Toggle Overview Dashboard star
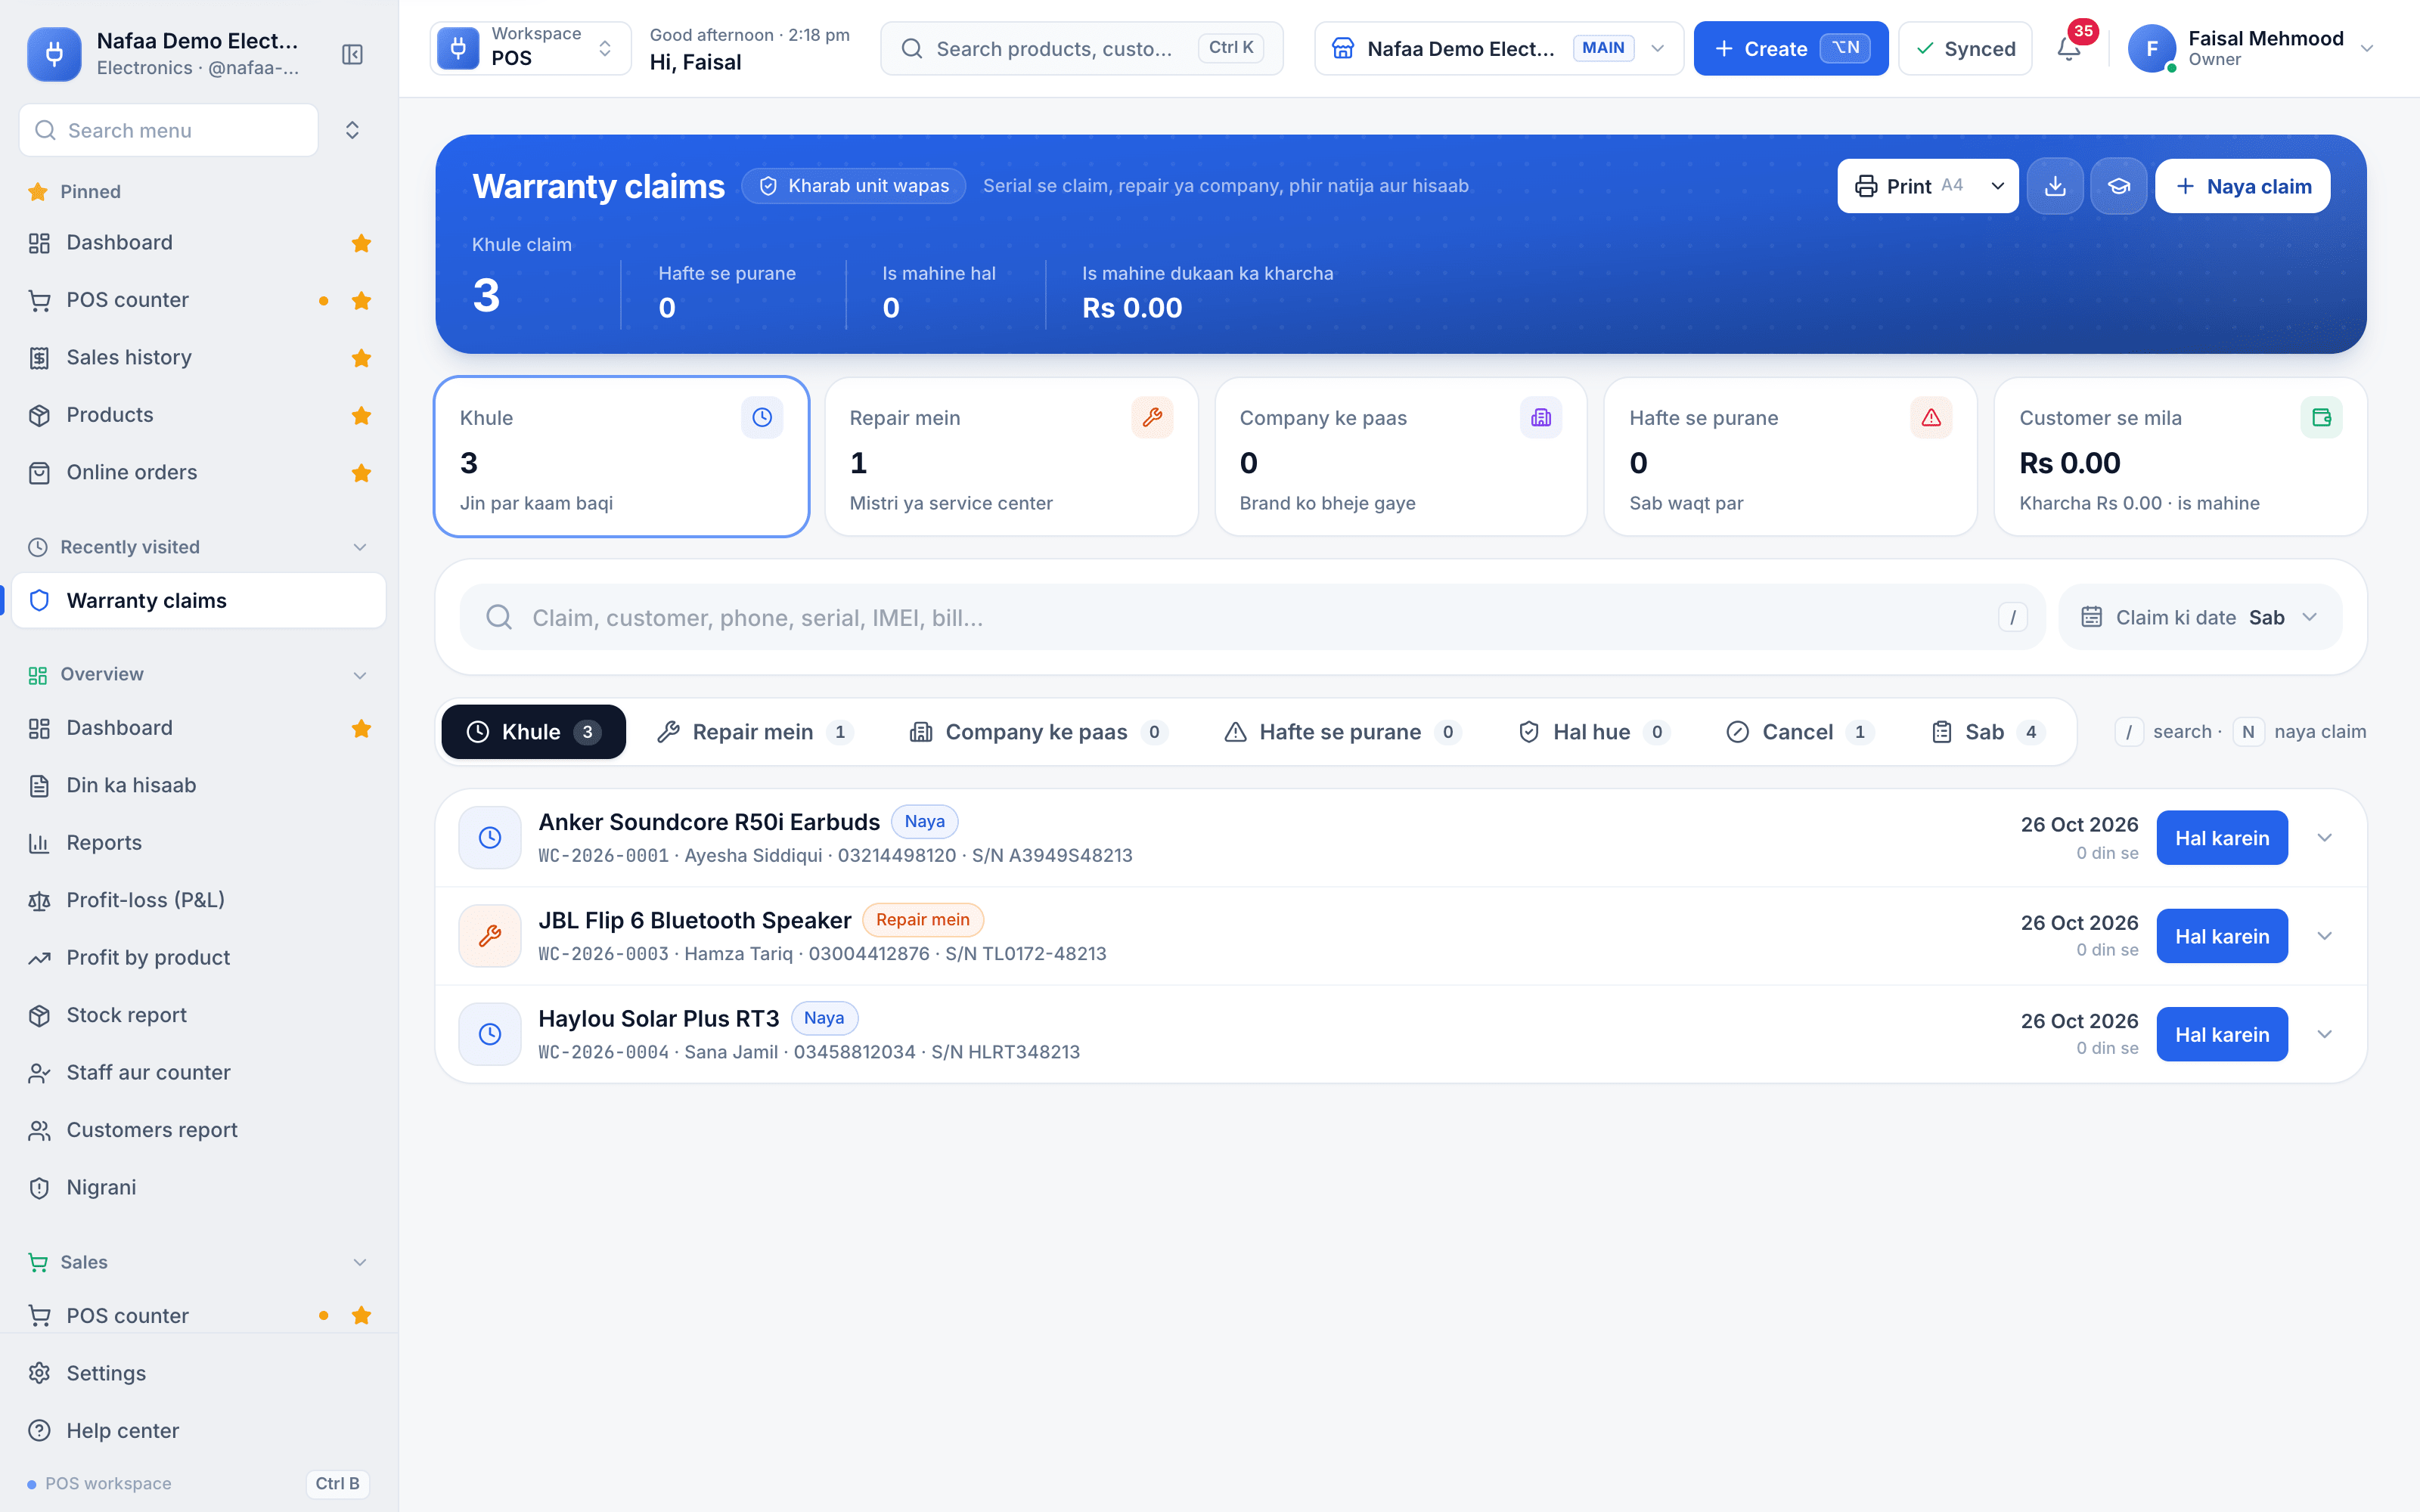Screen dimensions: 2420x1512 click(361, 728)
